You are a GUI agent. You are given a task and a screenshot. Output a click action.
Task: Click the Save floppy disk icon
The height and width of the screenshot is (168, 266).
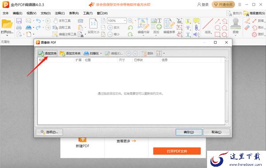(x=19, y=21)
